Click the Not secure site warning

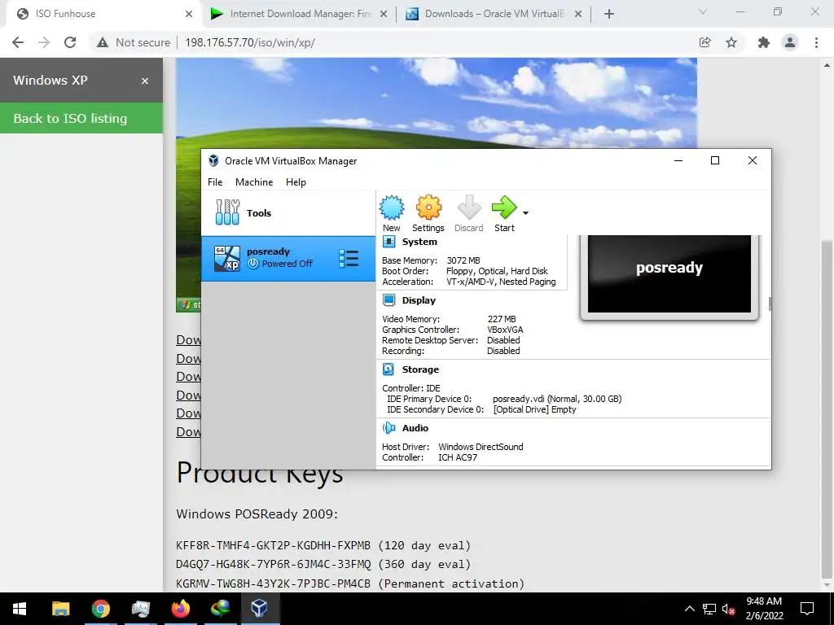point(133,42)
